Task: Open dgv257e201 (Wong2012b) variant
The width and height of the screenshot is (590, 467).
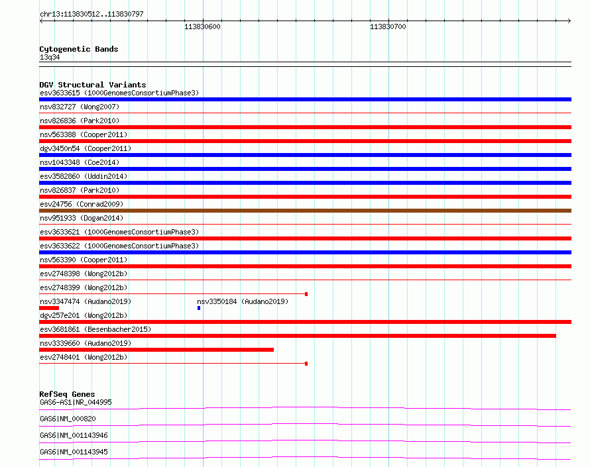Action: 84,315
